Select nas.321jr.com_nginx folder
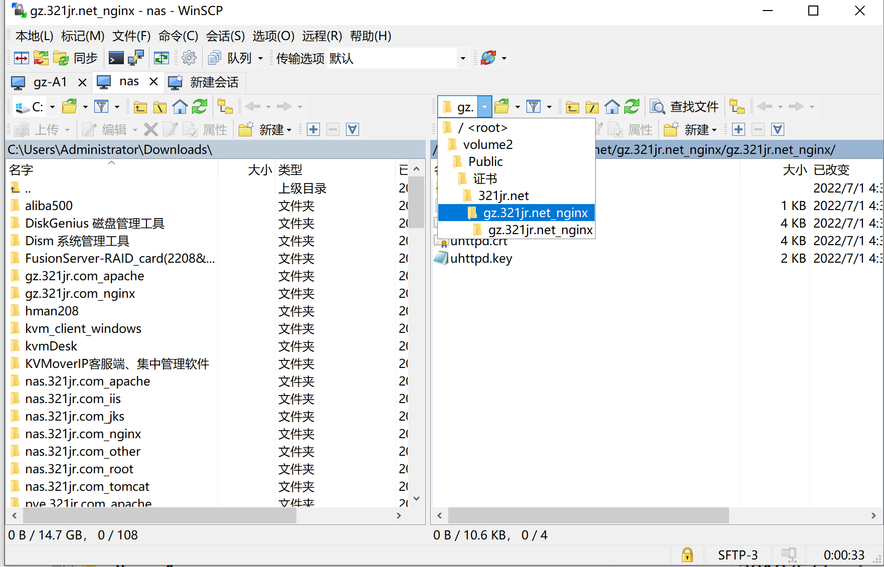This screenshot has height=567, width=884. [83, 434]
